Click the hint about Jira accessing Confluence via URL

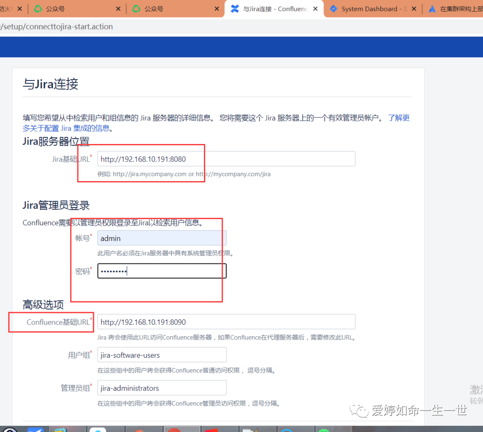click(x=227, y=337)
